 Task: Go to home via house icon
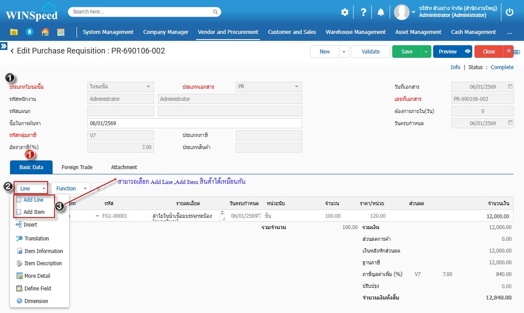point(45,32)
